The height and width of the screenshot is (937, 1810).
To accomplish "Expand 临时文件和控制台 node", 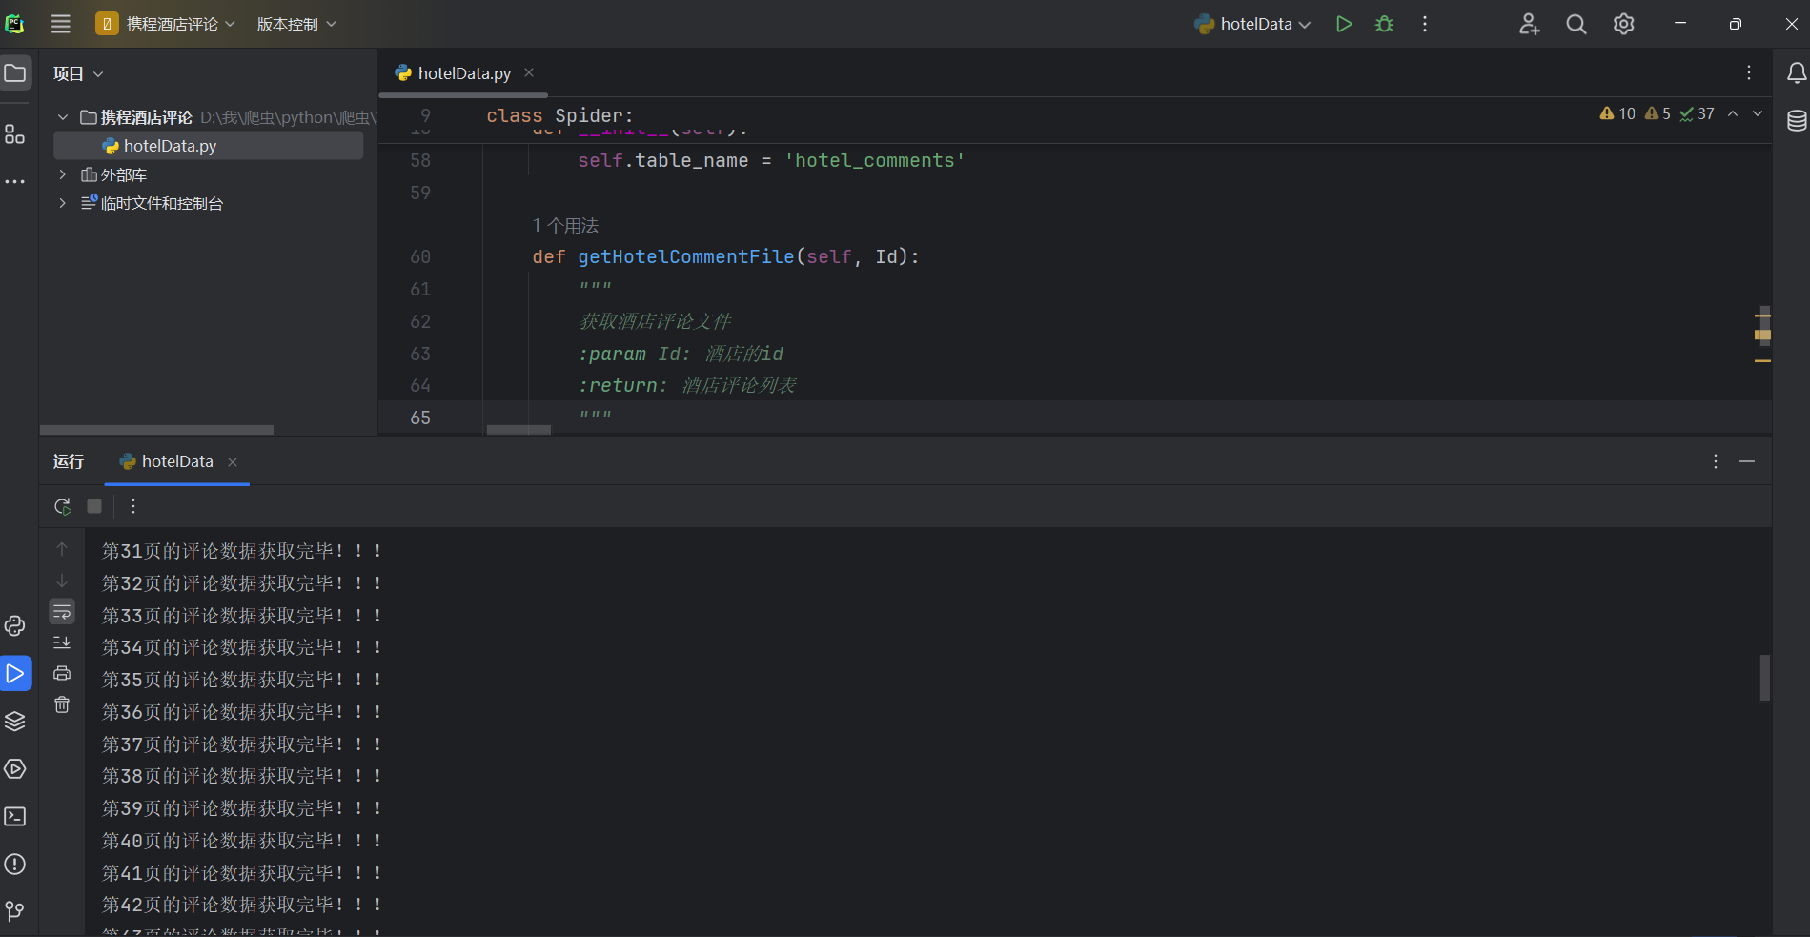I will pyautogui.click(x=63, y=203).
